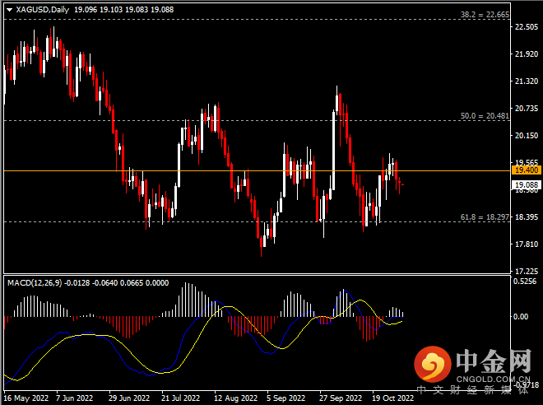The width and height of the screenshot is (543, 405).
Task: Select the XAGUSD,Daily chart title
Action: click(43, 10)
